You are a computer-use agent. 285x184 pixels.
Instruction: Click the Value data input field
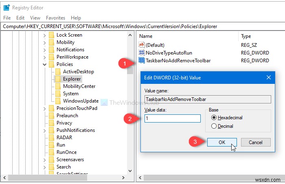[173, 118]
